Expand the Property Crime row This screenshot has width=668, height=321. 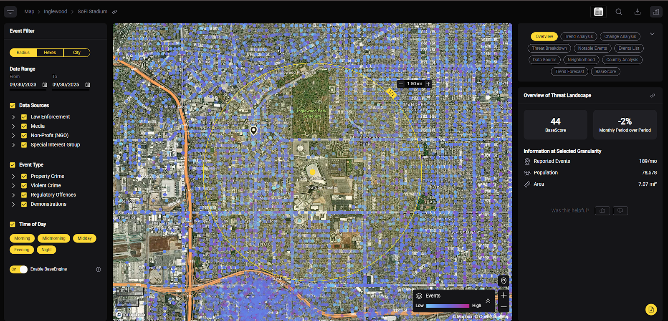point(13,176)
